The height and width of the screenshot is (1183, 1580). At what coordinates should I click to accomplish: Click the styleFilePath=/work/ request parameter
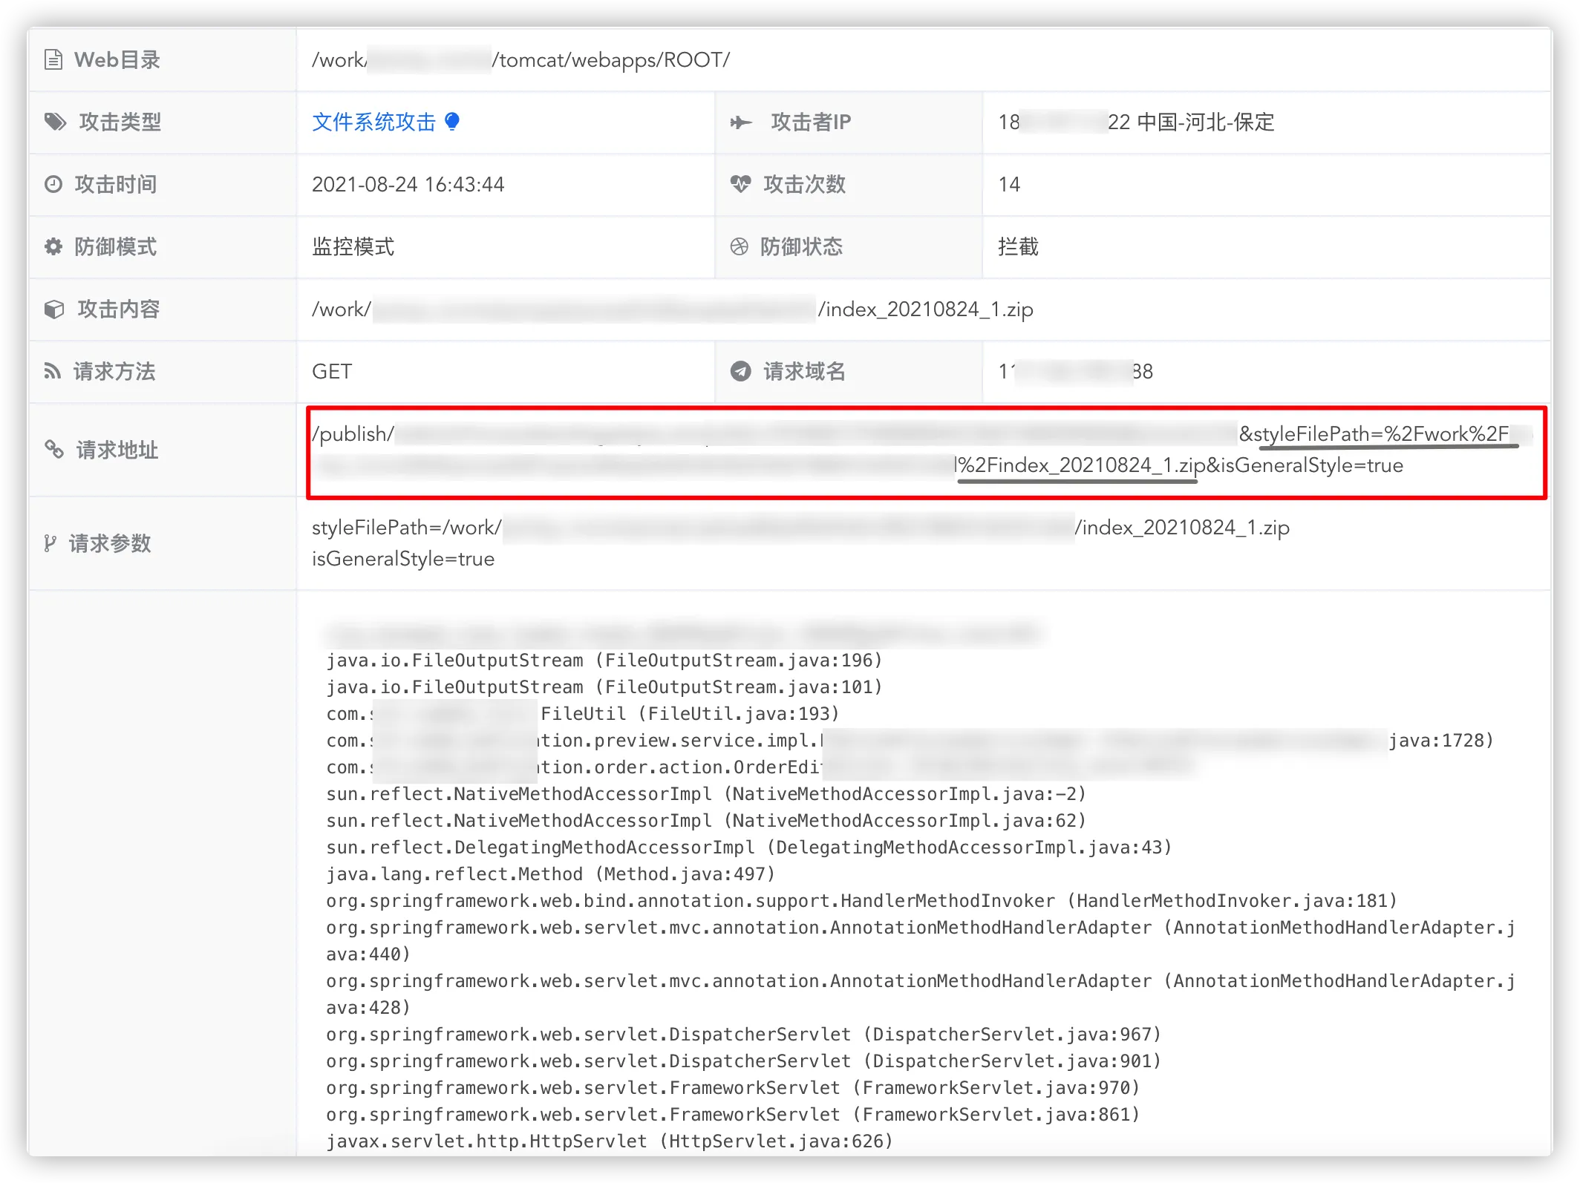click(x=407, y=528)
